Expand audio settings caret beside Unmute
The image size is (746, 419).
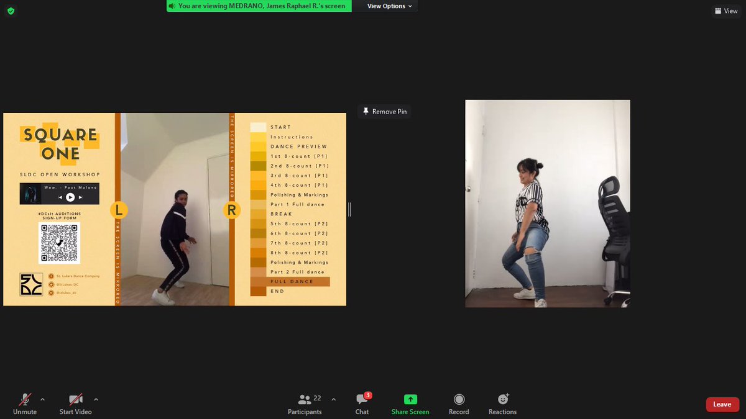[42, 399]
